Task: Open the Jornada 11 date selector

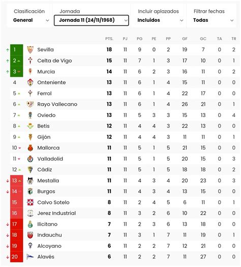Action: [x=92, y=20]
